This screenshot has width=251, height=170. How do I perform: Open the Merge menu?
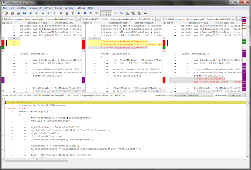(x=59, y=8)
